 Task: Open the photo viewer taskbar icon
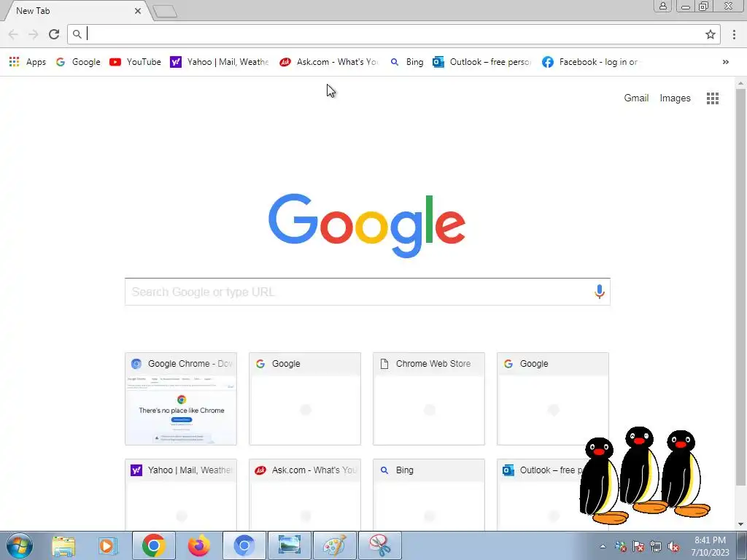click(289, 545)
